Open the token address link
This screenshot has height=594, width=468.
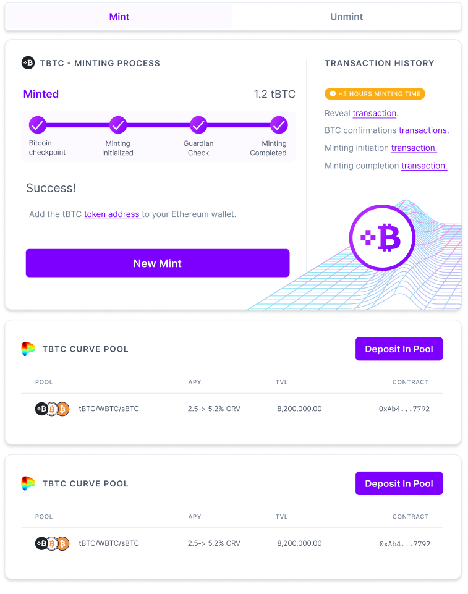pos(113,214)
